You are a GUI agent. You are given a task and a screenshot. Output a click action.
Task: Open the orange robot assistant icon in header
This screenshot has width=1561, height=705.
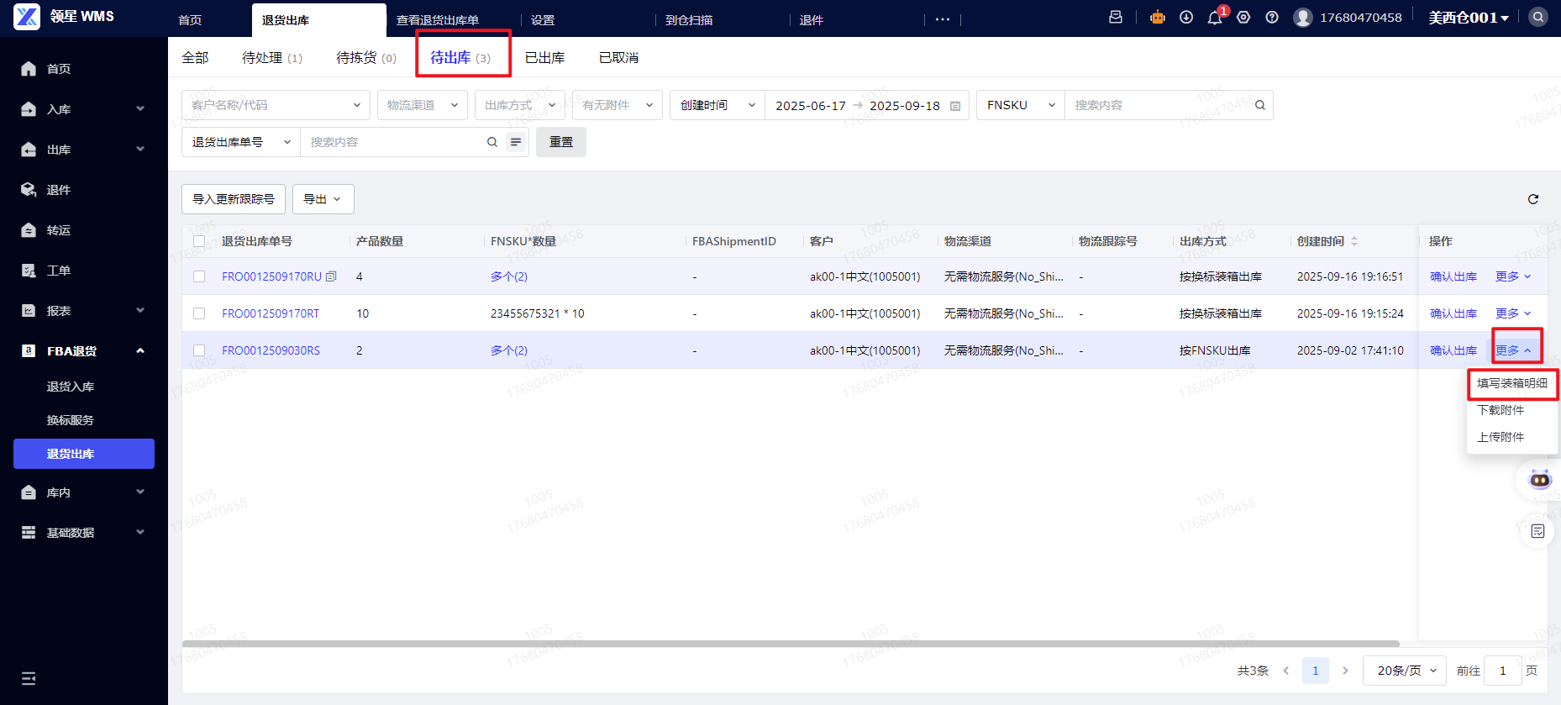[x=1158, y=18]
